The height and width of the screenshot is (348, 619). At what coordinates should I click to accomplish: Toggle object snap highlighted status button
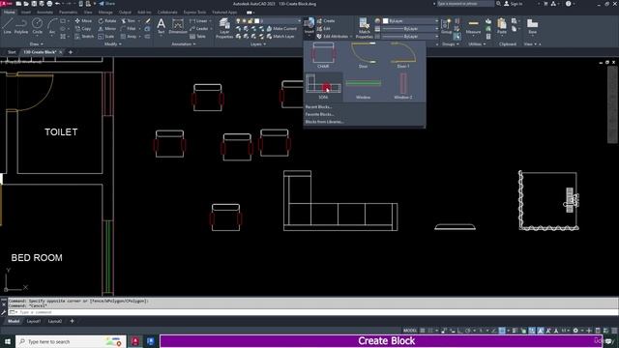click(x=502, y=331)
